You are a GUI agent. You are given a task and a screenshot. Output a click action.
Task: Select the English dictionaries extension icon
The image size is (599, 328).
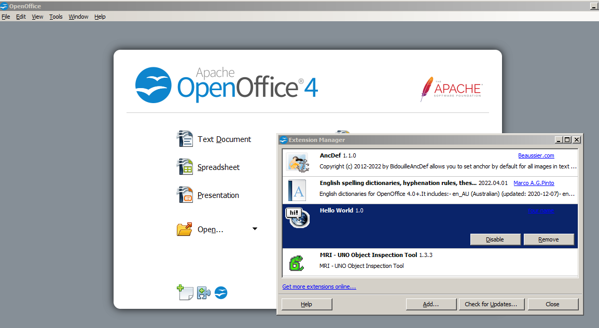[297, 190]
